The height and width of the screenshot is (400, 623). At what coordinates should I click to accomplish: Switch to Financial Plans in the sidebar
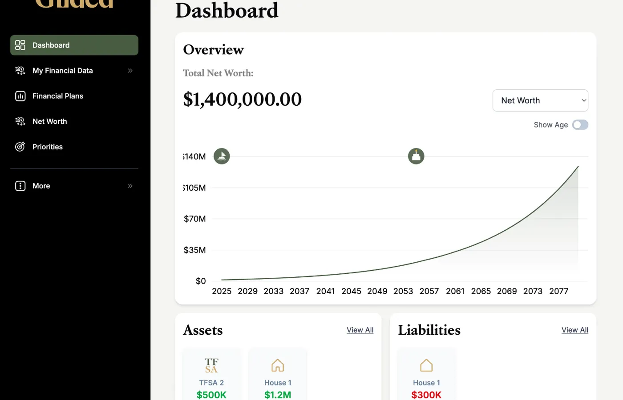coord(58,96)
